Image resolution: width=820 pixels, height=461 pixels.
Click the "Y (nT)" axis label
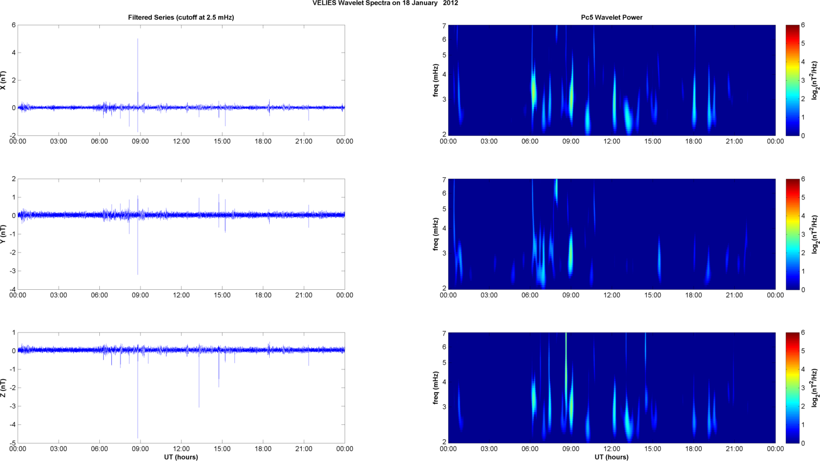tap(4, 234)
